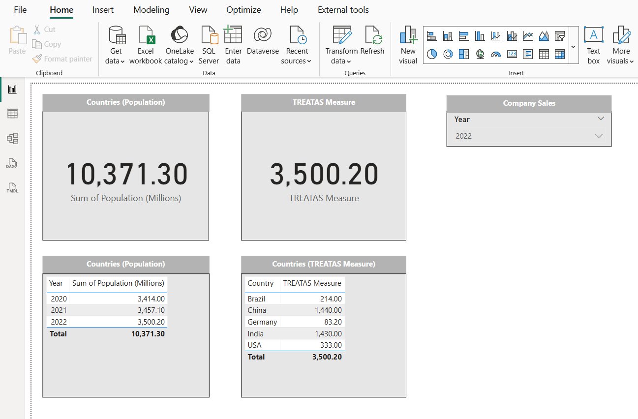Viewport: 638px width, 419px height.
Task: Open Model view from the left sidebar
Action: coord(12,138)
